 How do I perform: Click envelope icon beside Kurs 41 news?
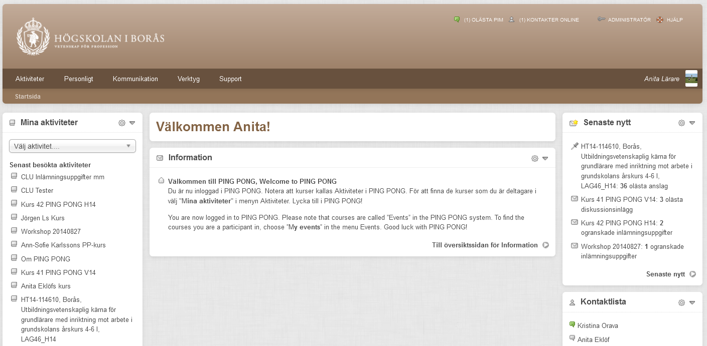click(x=575, y=199)
